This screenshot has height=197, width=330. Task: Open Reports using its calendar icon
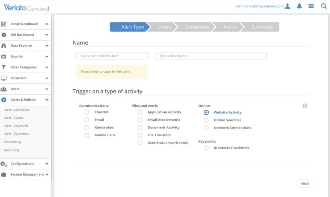5,56
